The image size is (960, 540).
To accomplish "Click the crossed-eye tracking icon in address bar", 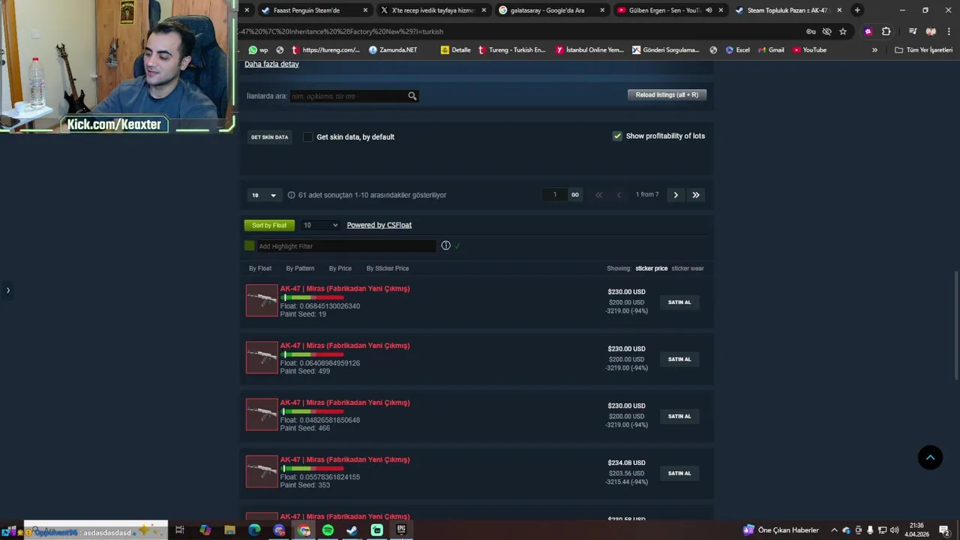I will [826, 31].
